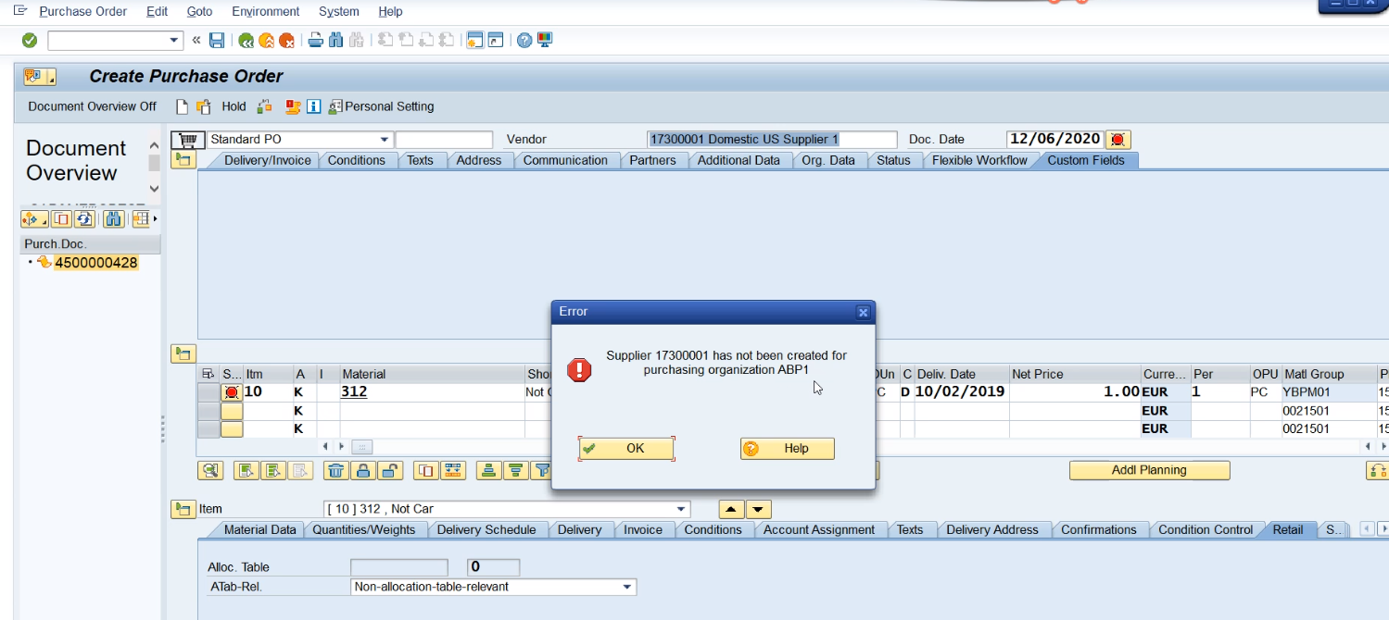Image resolution: width=1389 pixels, height=620 pixels.
Task: Open the Standard PO document type dropdown
Action: [383, 139]
